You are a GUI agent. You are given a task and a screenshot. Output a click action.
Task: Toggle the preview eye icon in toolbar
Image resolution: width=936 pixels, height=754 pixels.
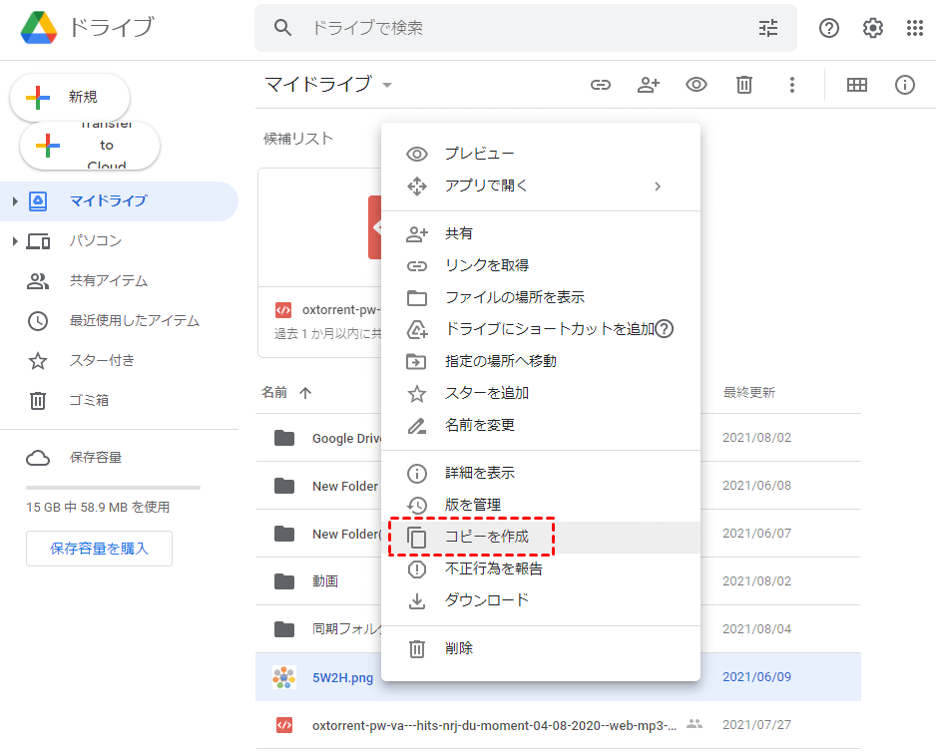[697, 85]
